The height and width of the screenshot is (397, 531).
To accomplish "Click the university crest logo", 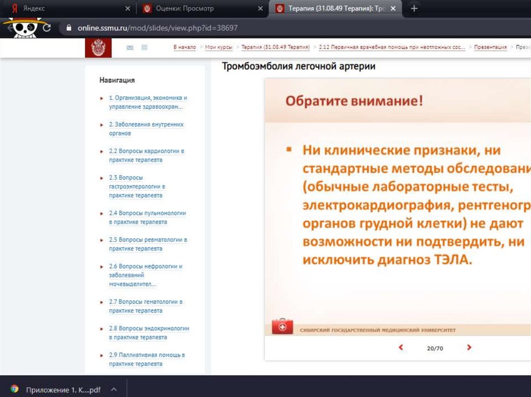I will tap(98, 48).
